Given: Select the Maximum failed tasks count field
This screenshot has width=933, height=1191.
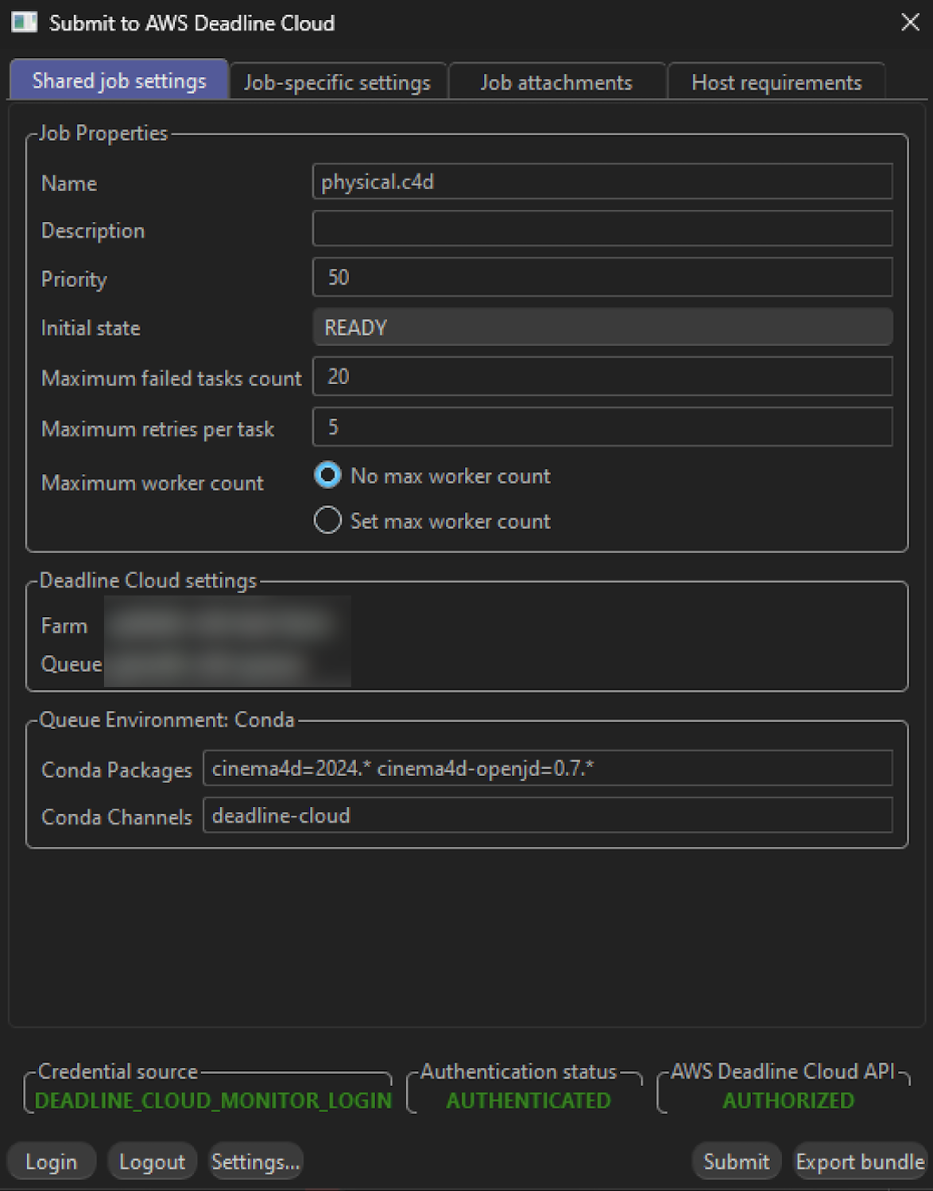Looking at the screenshot, I should (602, 377).
